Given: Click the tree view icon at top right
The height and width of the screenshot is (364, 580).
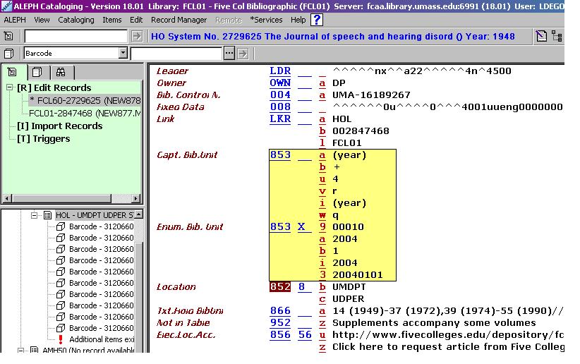Looking at the screenshot, I should click(557, 37).
